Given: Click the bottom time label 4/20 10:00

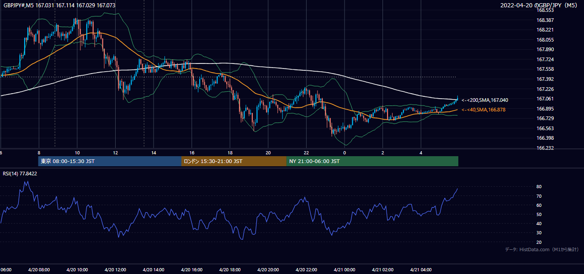Looking at the screenshot, I should tap(77, 269).
